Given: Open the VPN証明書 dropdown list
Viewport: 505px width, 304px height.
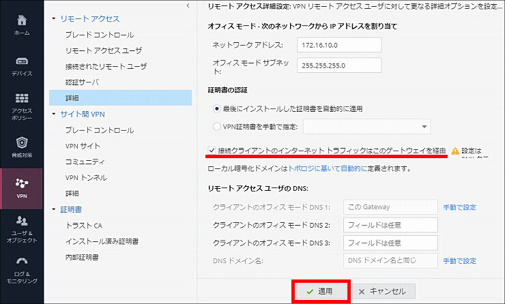Looking at the screenshot, I should click(x=366, y=126).
